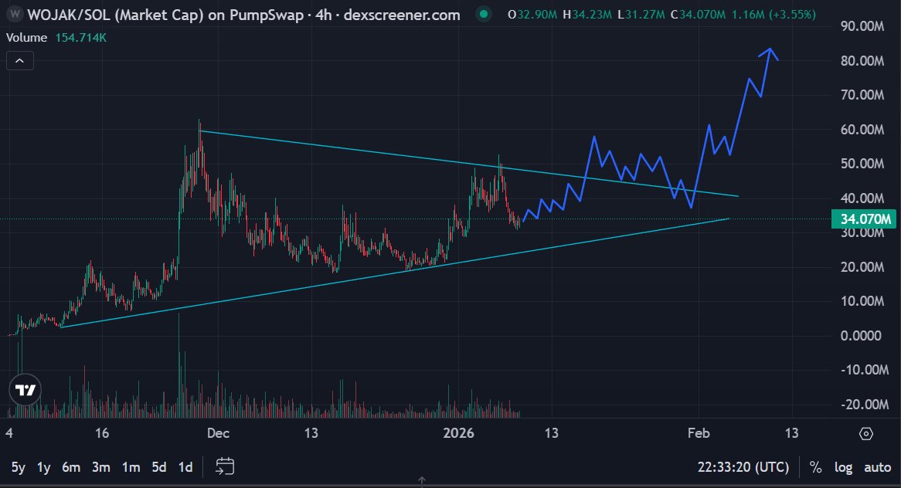Screen dimensions: 901x488
Task: Toggle percentage scale mode
Action: pyautogui.click(x=815, y=467)
